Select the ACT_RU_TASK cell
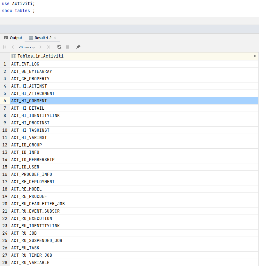 point(134,248)
